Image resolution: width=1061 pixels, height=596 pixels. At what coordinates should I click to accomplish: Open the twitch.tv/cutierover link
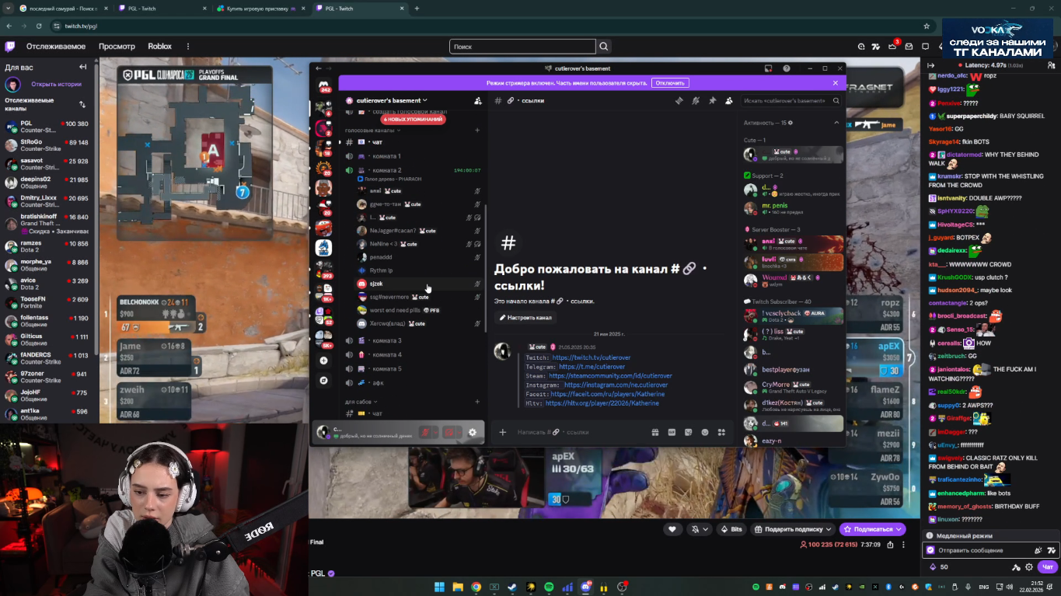(x=592, y=357)
